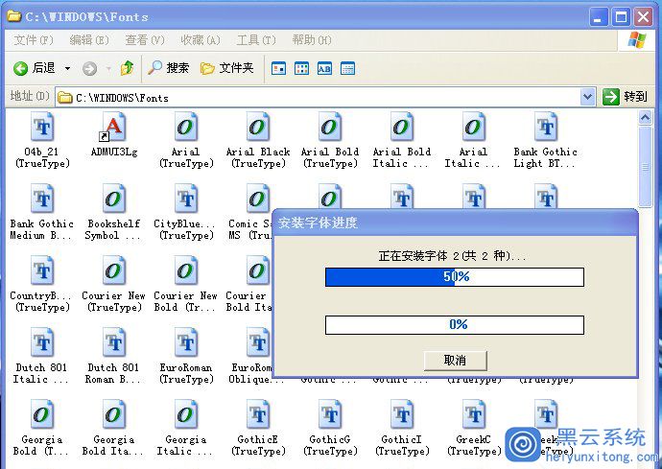Screen dimensions: 662x469
Task: Select the GothicG (TrueType) font icon
Action: [329, 414]
